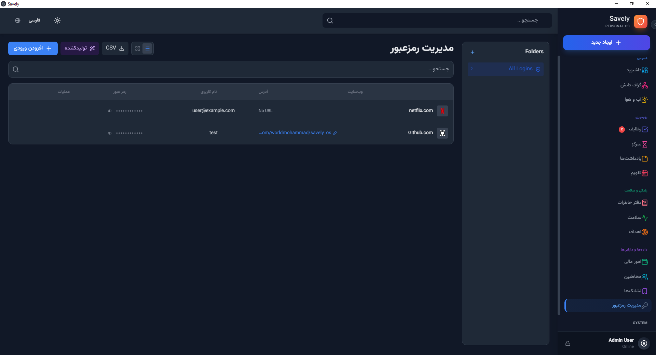The height and width of the screenshot is (355, 656).
Task: Reveal the Github.com password
Action: click(x=110, y=133)
